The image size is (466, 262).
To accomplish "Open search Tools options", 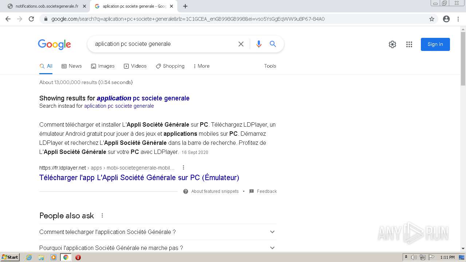I will pos(270,66).
